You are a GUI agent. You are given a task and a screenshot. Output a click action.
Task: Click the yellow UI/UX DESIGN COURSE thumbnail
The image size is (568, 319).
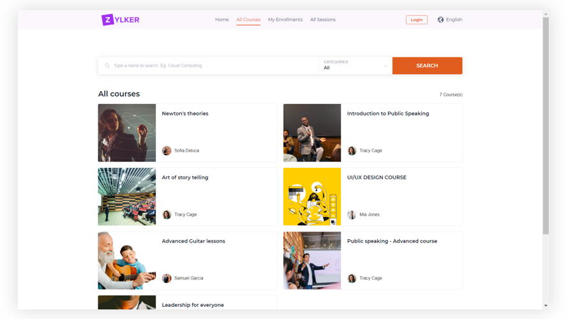(312, 197)
